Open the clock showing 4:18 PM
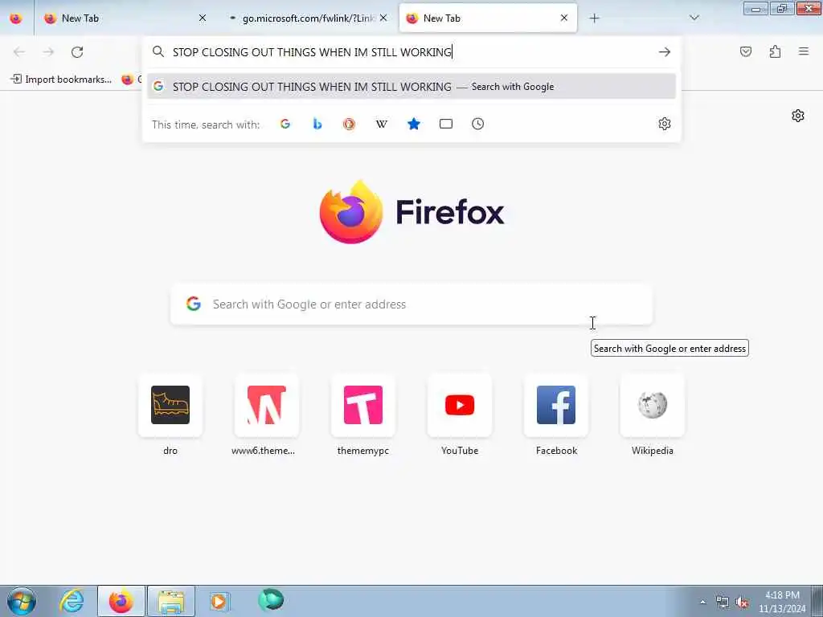The height and width of the screenshot is (617, 823). click(782, 602)
